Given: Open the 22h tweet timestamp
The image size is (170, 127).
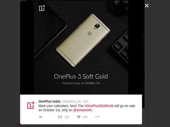Looking at the screenshot, I should pos(86,102).
